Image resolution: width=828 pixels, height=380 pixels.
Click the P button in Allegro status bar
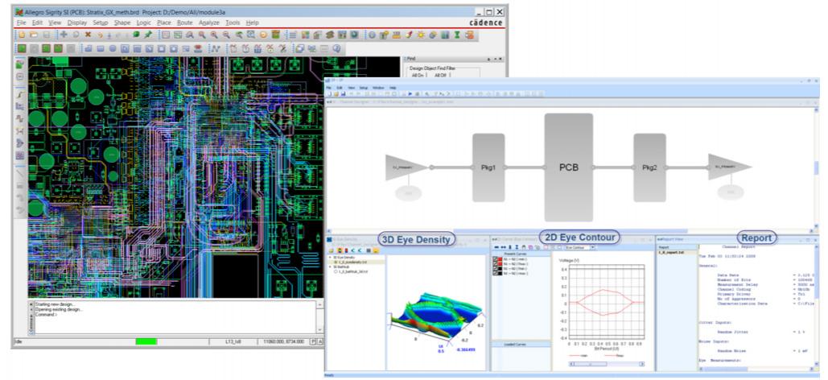(x=313, y=342)
